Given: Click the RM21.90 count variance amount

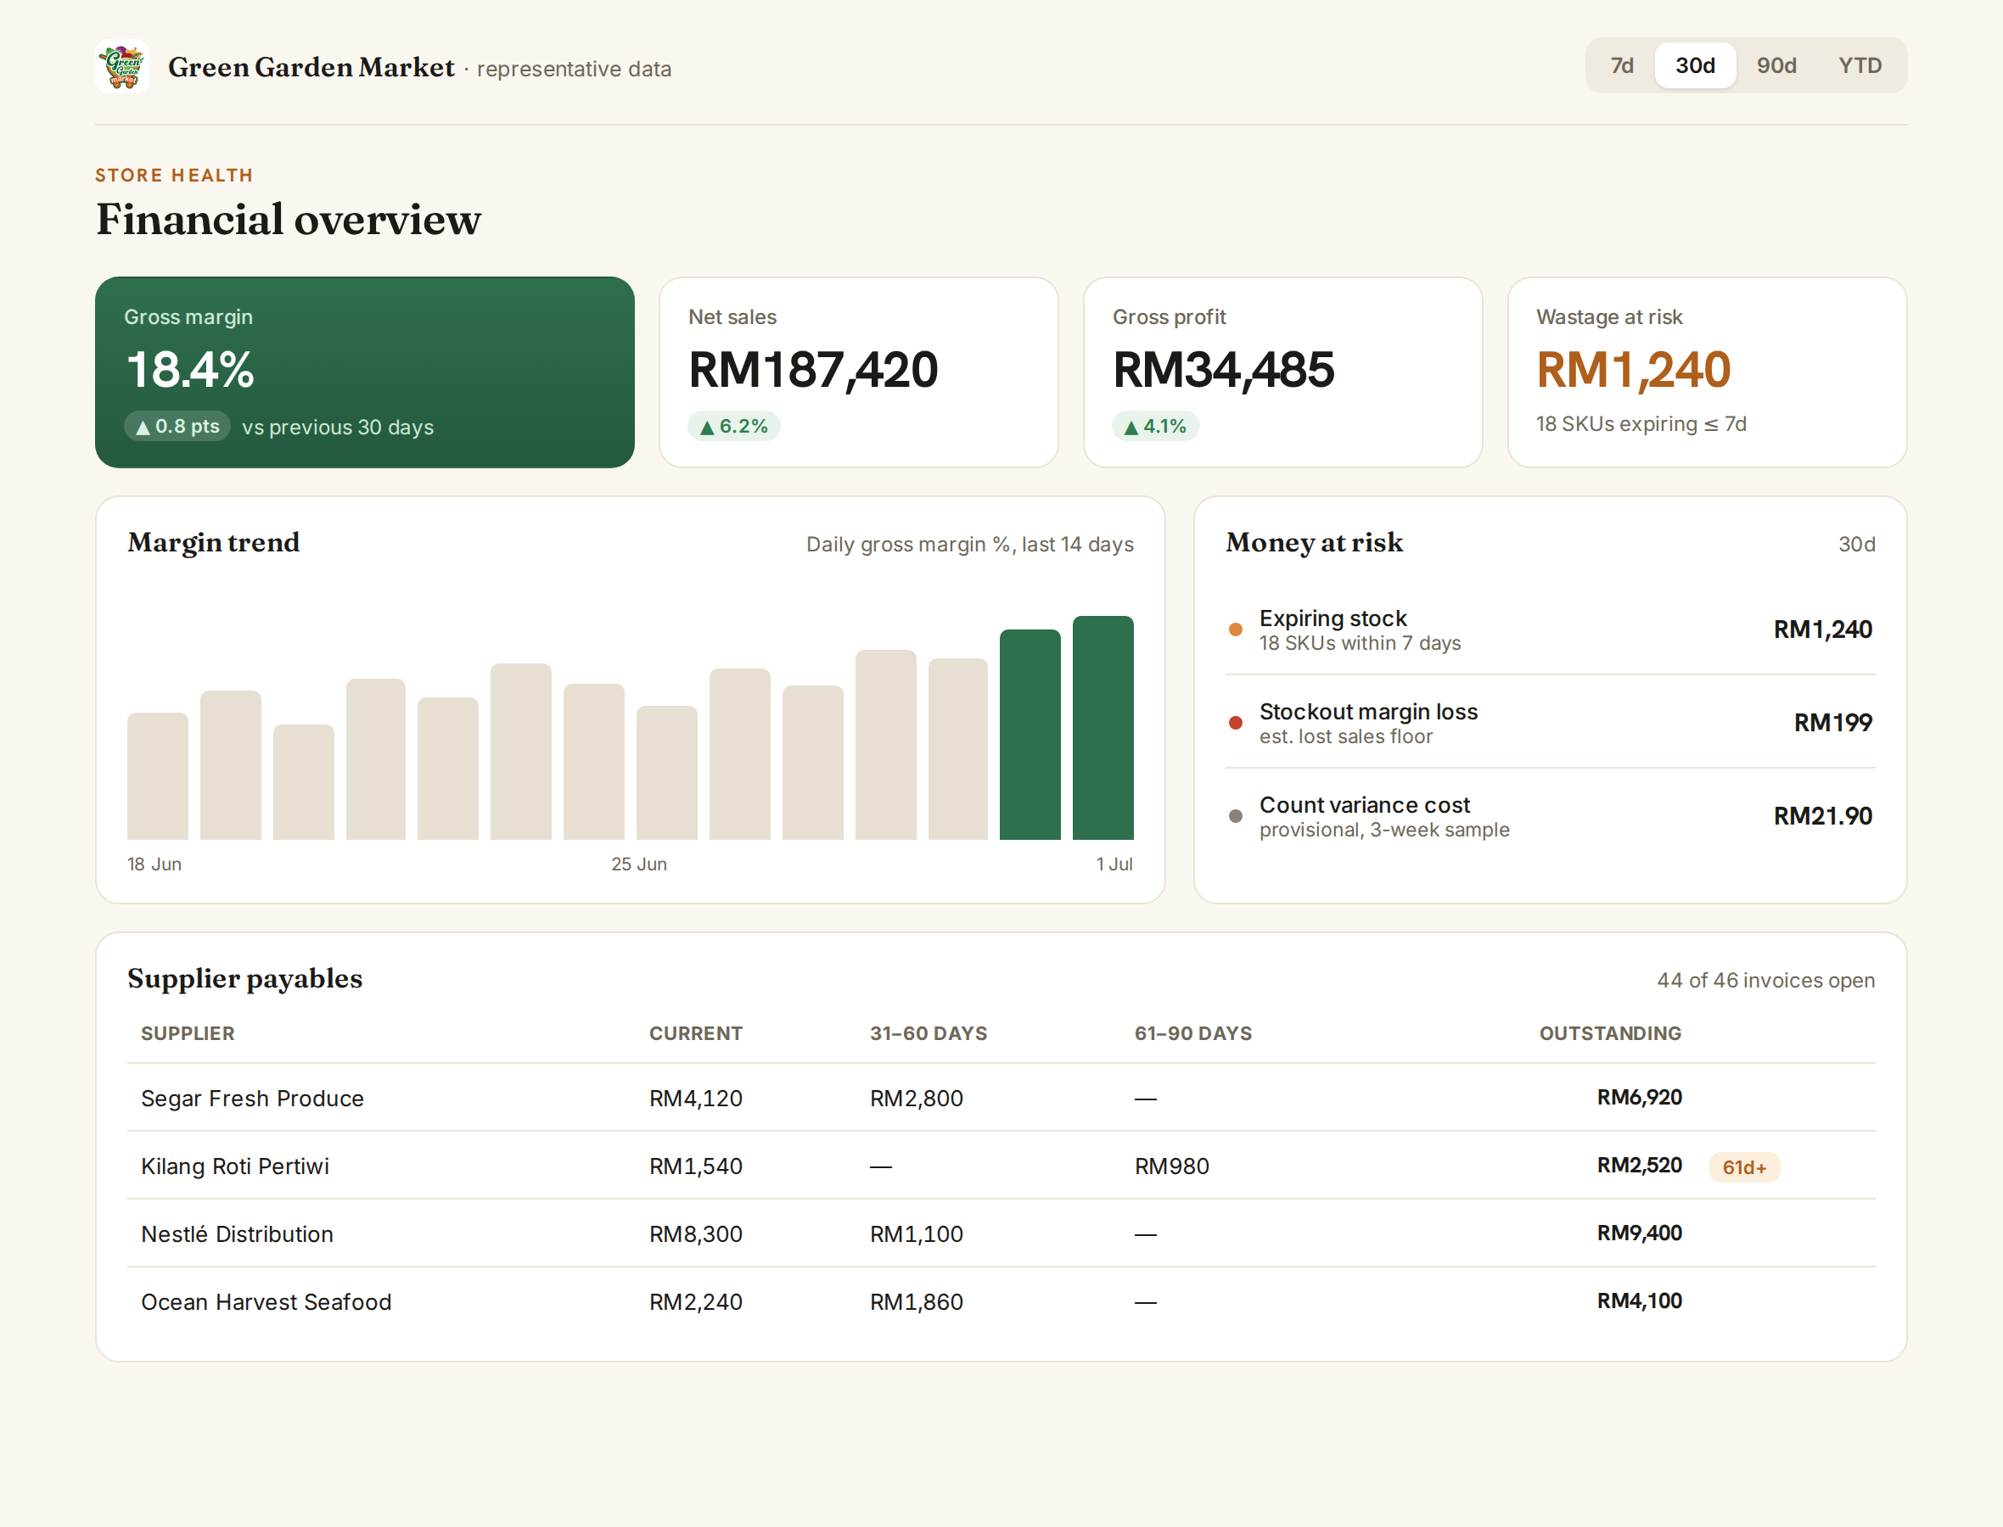Looking at the screenshot, I should coord(1822,816).
